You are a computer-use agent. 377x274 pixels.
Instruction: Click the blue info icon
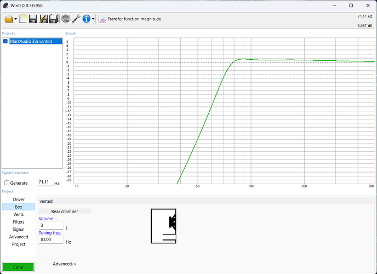[x=87, y=19]
